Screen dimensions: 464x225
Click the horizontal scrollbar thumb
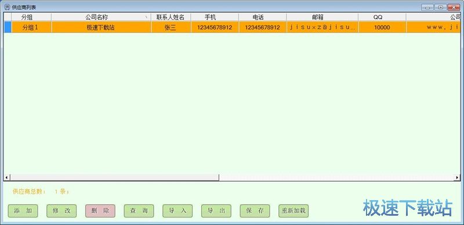(114, 178)
